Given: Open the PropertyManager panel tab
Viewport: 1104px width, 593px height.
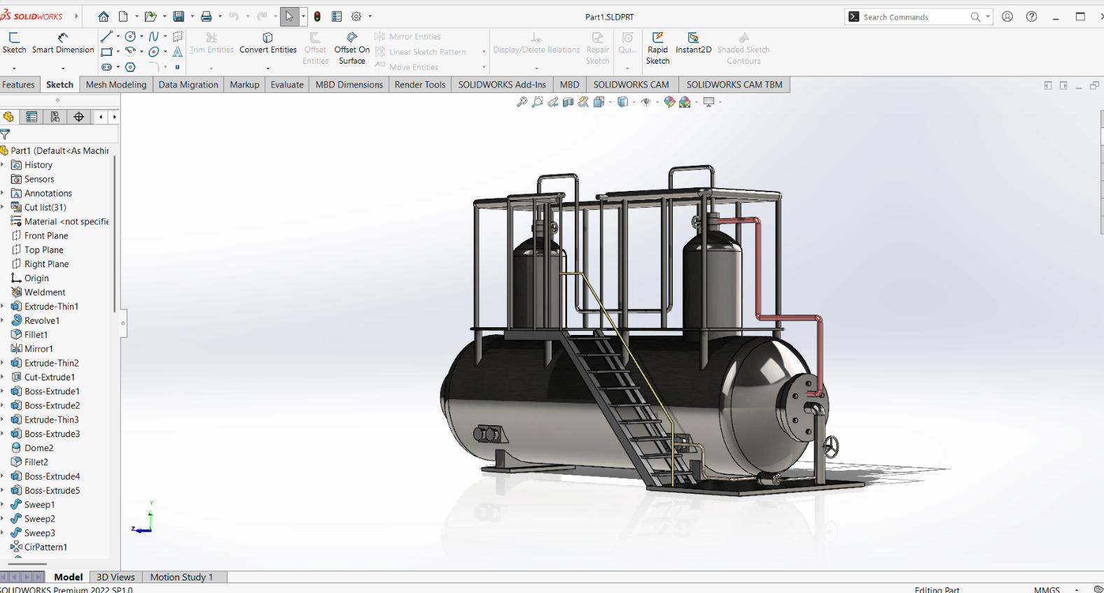Looking at the screenshot, I should pyautogui.click(x=32, y=117).
